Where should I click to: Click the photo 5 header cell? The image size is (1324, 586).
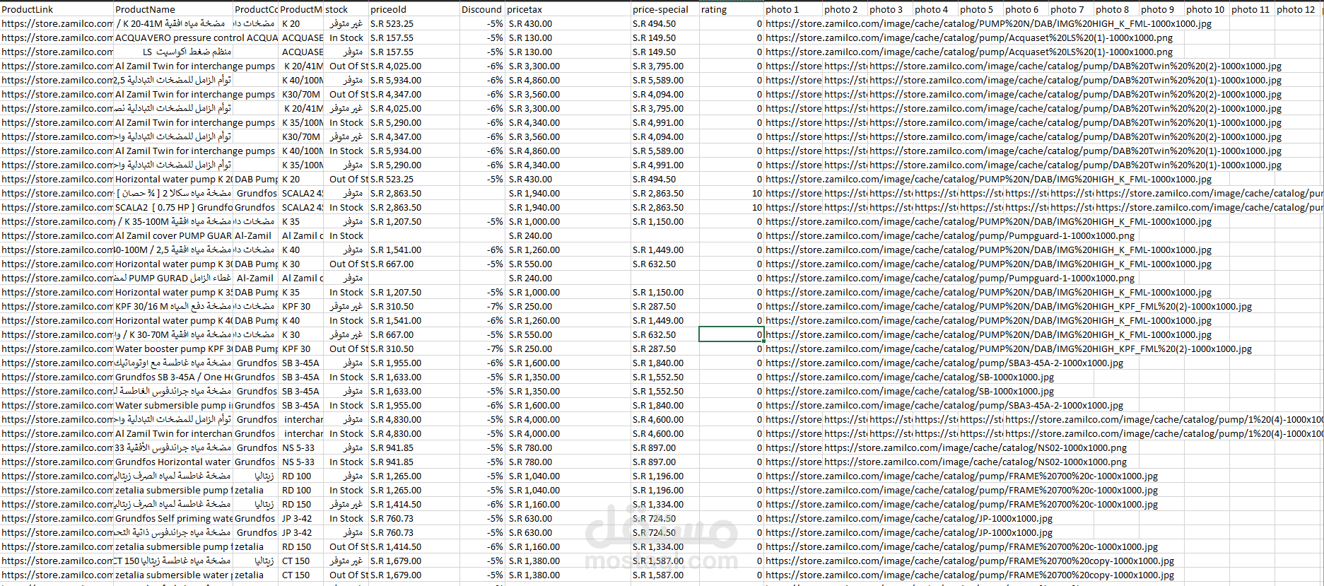[x=980, y=9]
